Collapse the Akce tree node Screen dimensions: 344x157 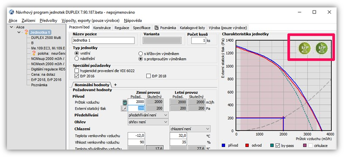[11, 27]
